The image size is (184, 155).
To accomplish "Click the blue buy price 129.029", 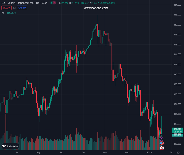I will 22,8.
